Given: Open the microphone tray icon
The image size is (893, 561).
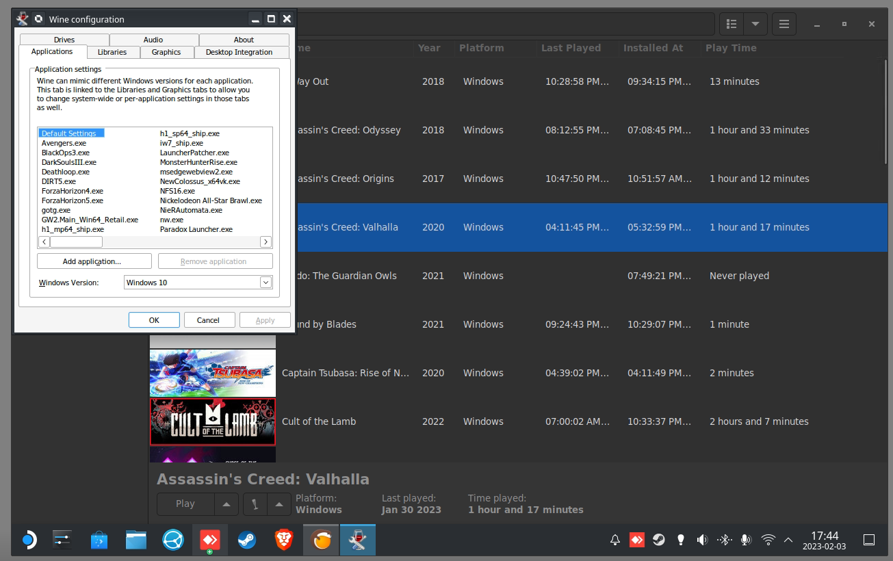Looking at the screenshot, I should [x=746, y=540].
